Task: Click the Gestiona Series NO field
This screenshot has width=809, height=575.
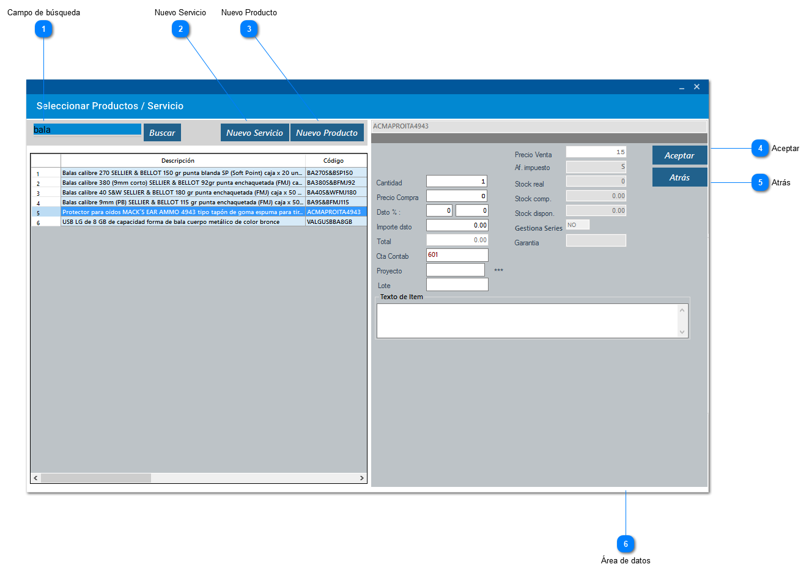Action: pyautogui.click(x=578, y=224)
